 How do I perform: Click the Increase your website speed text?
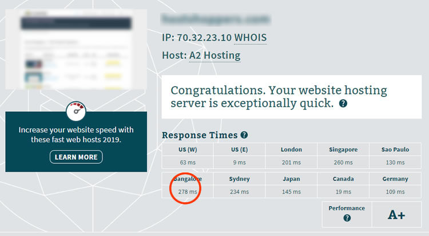click(x=76, y=135)
